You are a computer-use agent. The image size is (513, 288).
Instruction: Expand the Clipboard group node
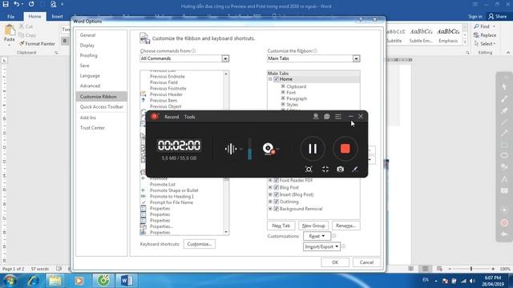pyautogui.click(x=283, y=86)
